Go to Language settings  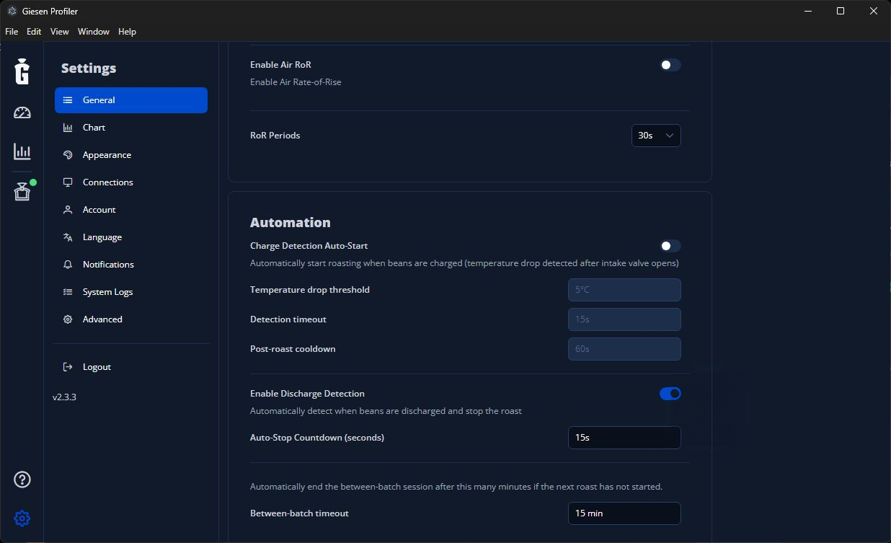[x=131, y=237]
